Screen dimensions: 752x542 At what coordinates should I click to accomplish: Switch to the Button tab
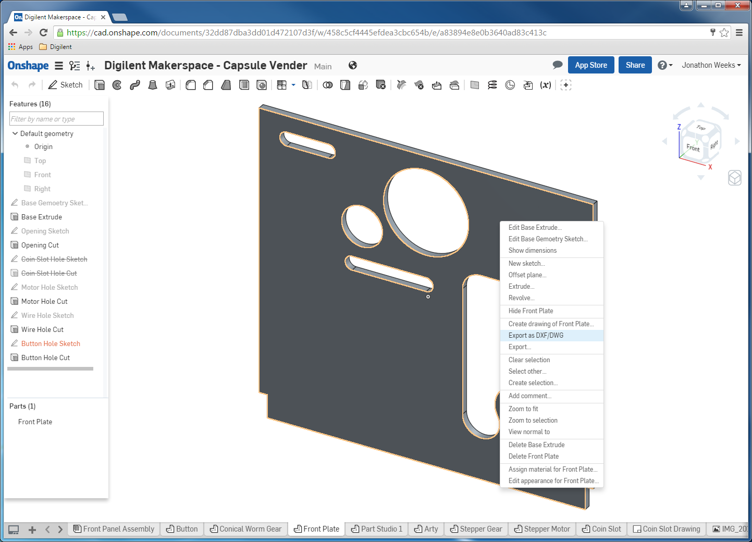pyautogui.click(x=182, y=529)
